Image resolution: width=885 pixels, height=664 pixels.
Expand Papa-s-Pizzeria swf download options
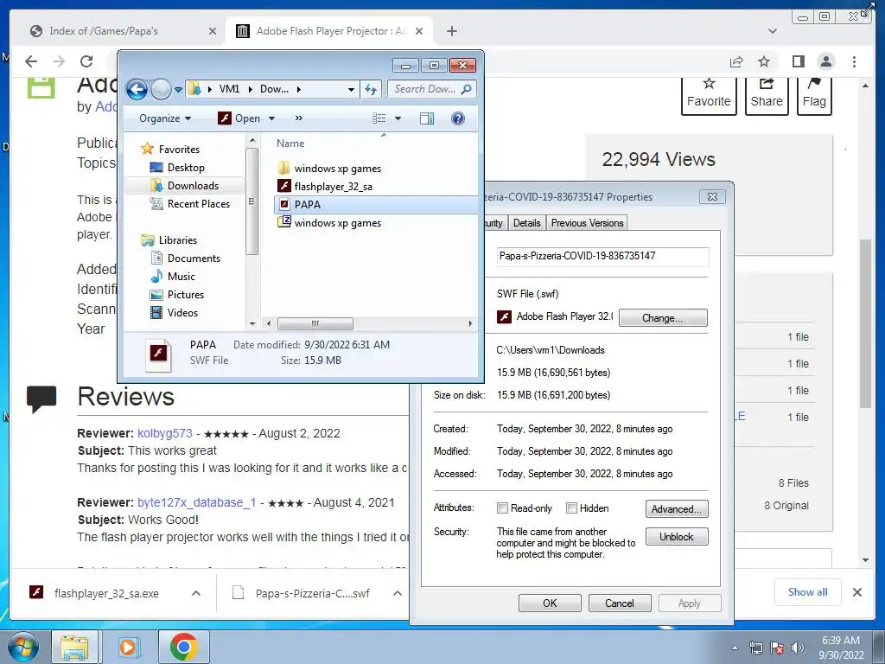coord(398,593)
